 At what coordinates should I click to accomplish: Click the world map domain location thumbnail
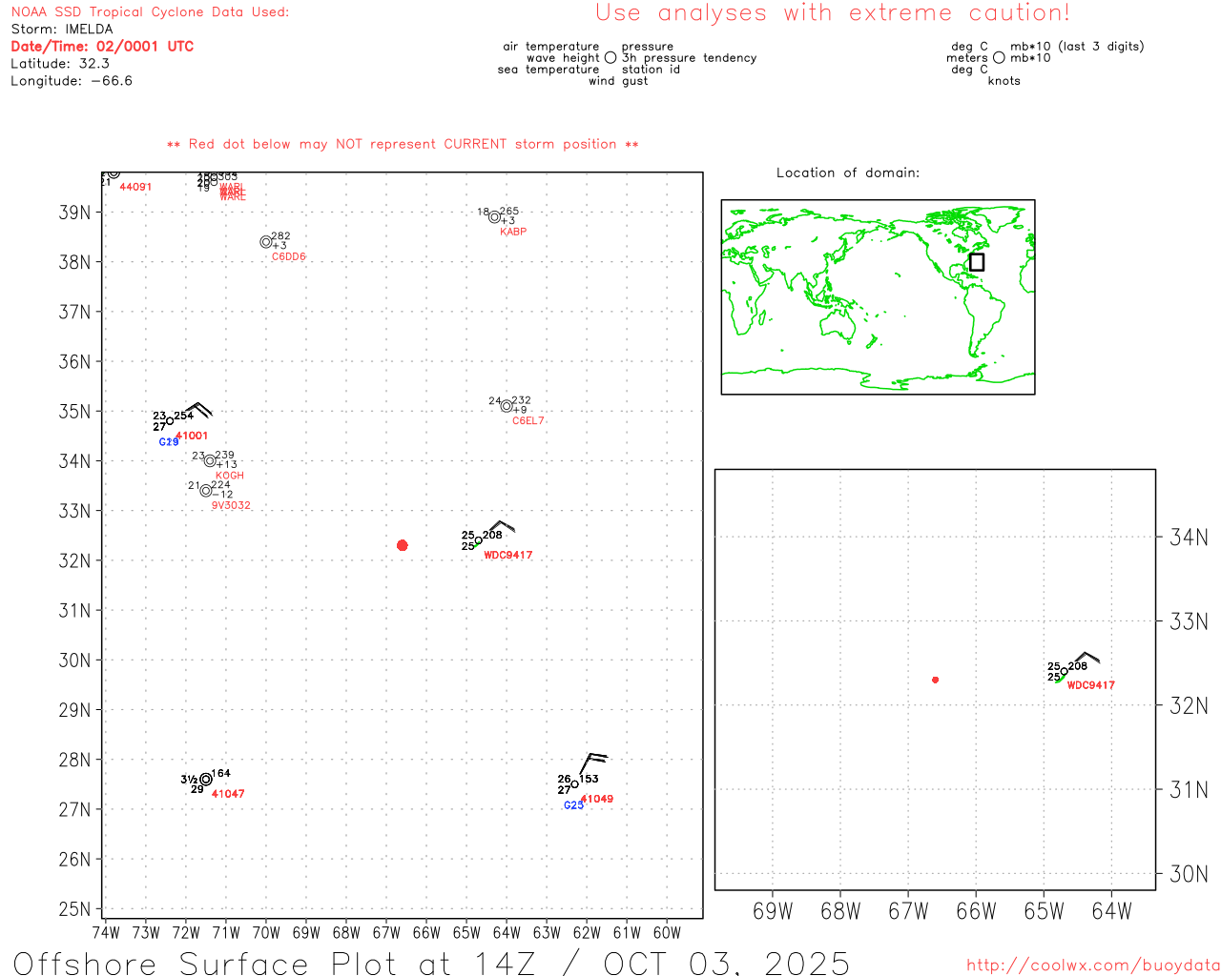(x=878, y=296)
